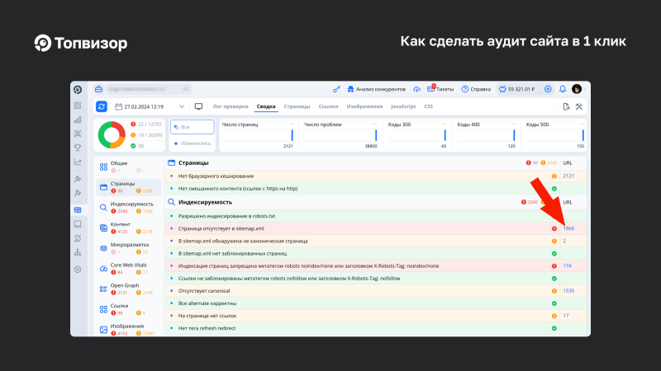Image resolution: width=661 pixels, height=371 pixels.
Task: Select Open Graph category
Action: coord(129,289)
